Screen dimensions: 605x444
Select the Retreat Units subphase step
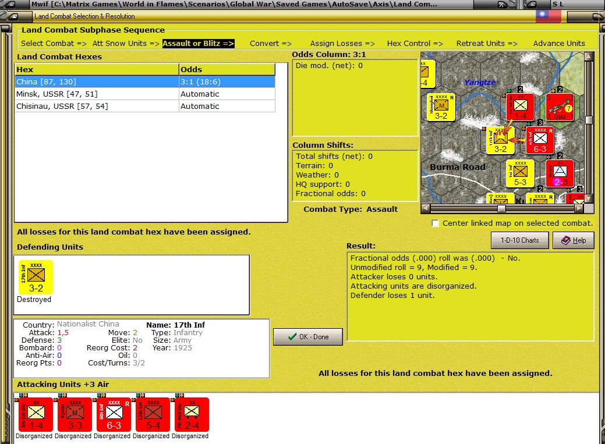[x=487, y=43]
